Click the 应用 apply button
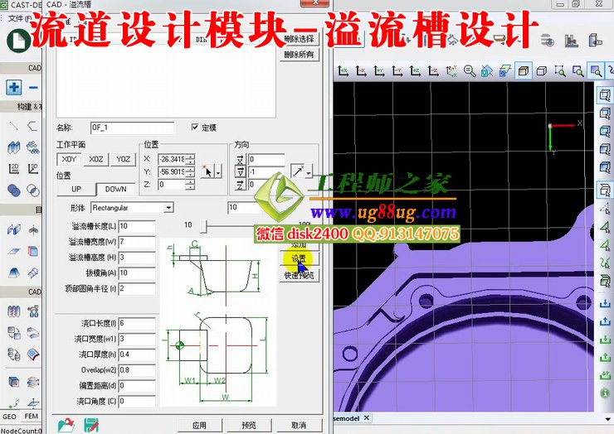 pos(199,425)
